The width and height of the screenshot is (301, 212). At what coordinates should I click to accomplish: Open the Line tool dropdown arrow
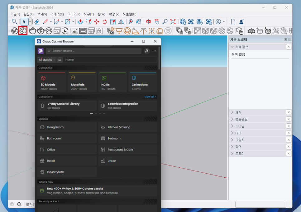pyautogui.click(x=51, y=22)
